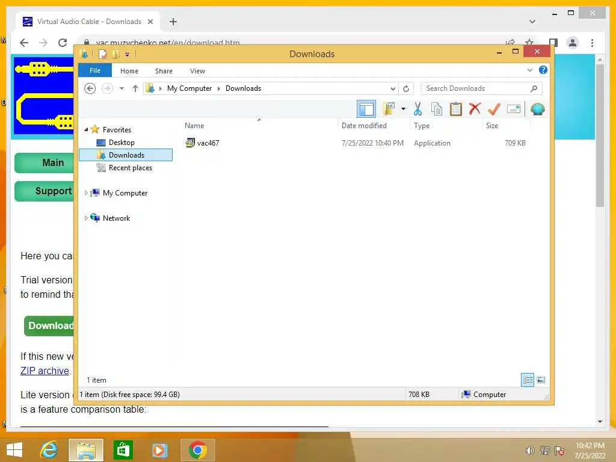
Task: Open the ZIP archive link
Action: [x=45, y=371]
